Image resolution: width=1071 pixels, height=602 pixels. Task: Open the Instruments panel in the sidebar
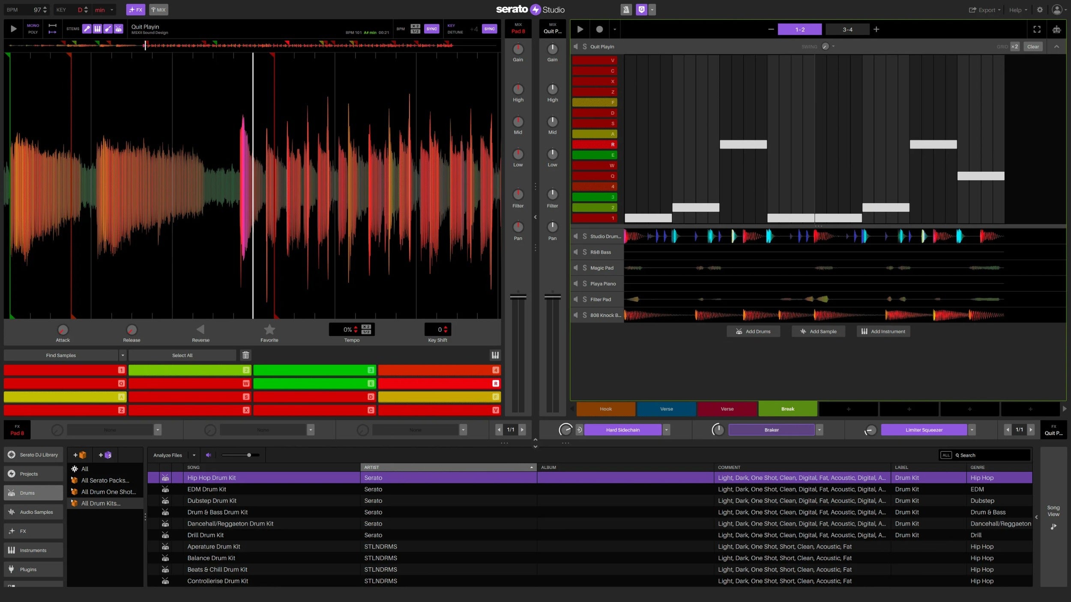tap(33, 550)
